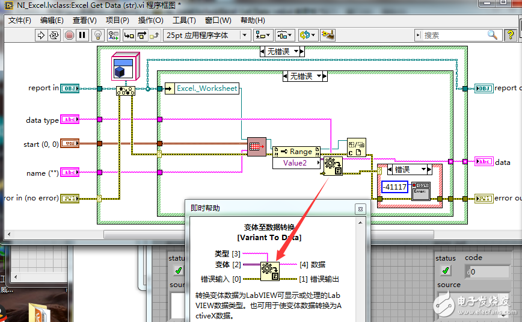
Task: Select the Excel._Worksheet class specifier
Action: click(x=202, y=88)
